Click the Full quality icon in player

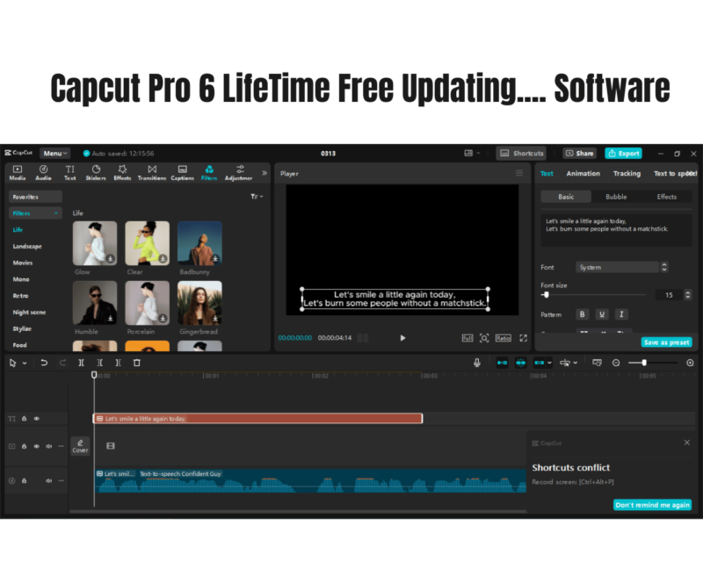point(467,338)
